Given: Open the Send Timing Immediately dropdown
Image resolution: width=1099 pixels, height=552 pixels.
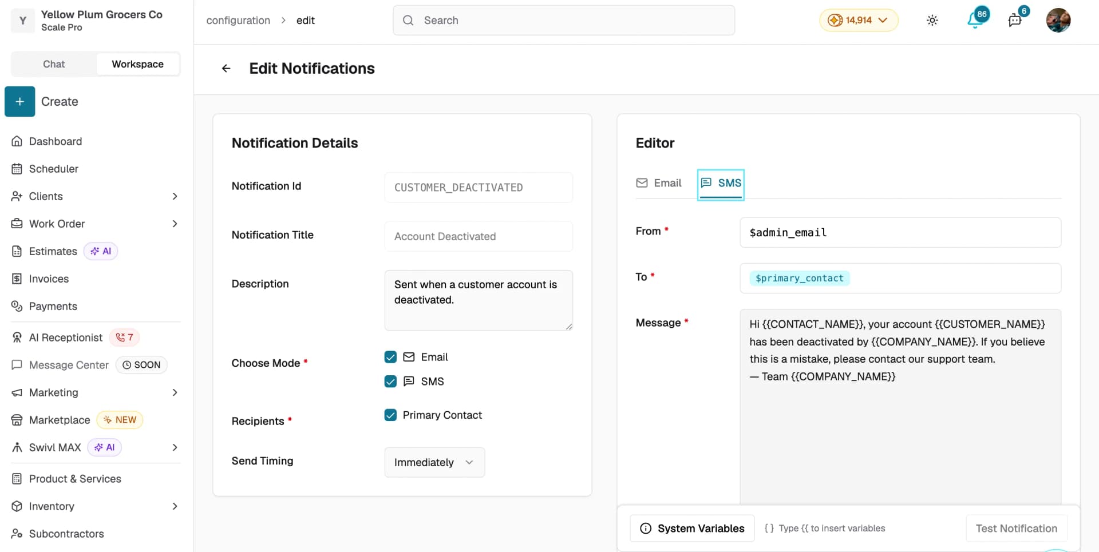Looking at the screenshot, I should [434, 462].
